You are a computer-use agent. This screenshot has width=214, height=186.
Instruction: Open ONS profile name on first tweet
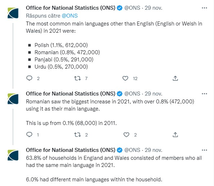click(70, 8)
